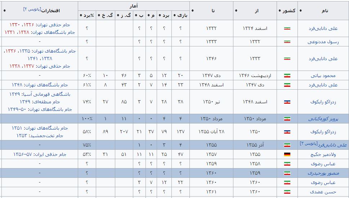Screen dimensions: 349x198
Task: Click the flag next to پرویز کوزه‌کنانی
Action: tap(287, 118)
